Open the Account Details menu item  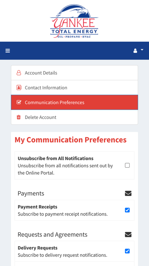click(74, 73)
